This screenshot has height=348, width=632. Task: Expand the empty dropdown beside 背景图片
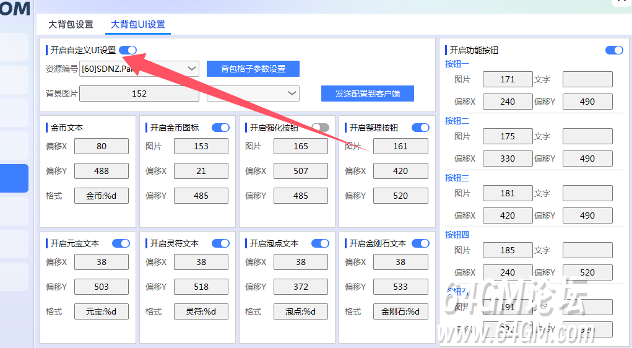point(292,93)
